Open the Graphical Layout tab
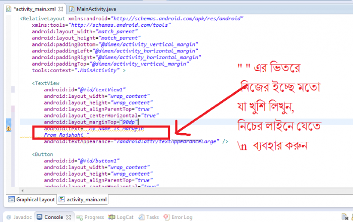353x222 pixels. coord(32,199)
